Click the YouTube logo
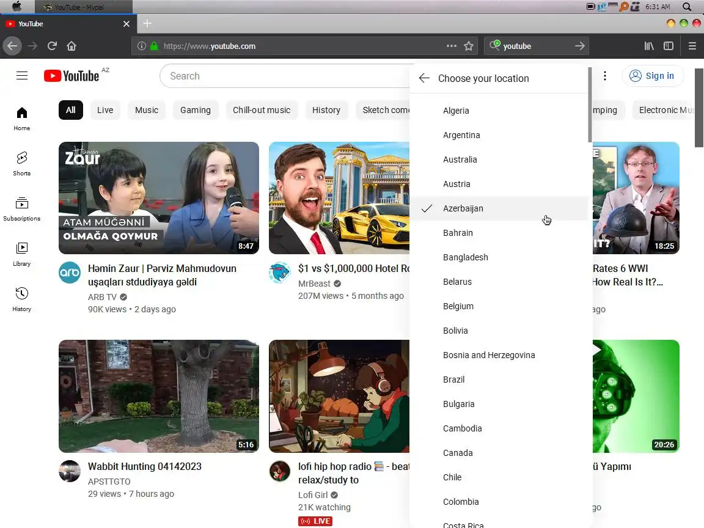704x528 pixels. (x=71, y=76)
